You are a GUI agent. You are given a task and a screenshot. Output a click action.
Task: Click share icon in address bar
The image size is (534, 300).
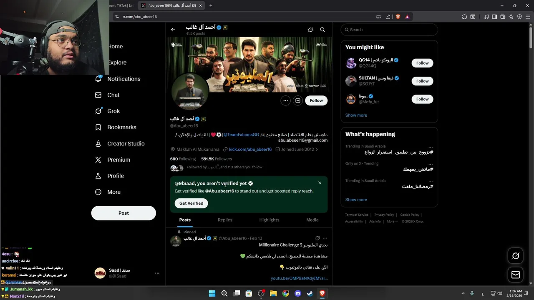click(388, 17)
